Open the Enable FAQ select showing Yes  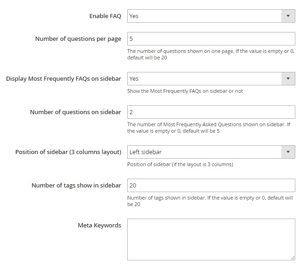point(204,16)
